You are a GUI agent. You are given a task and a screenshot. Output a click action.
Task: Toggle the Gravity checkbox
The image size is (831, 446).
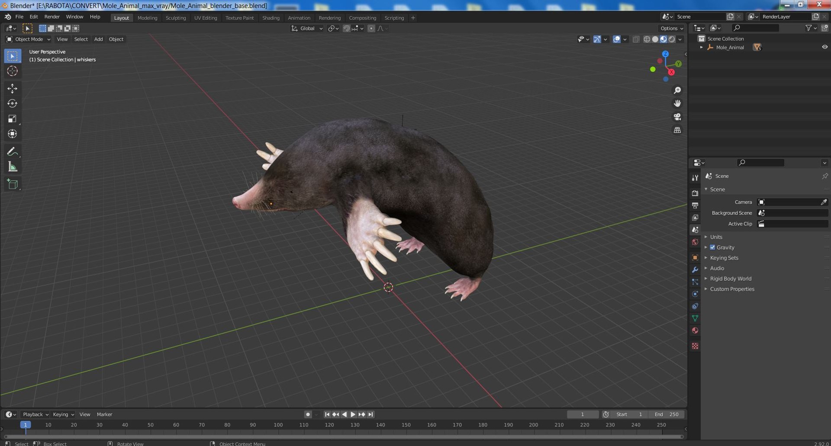[x=712, y=247]
